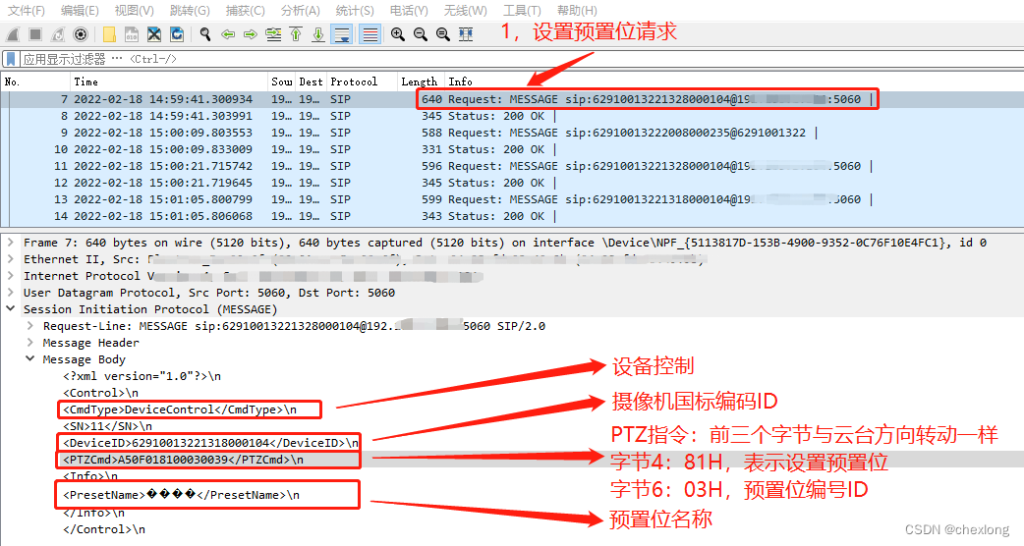Jump to the first packet with the up arrow icon

pyautogui.click(x=296, y=34)
